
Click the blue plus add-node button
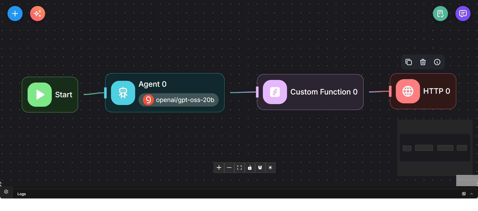[x=15, y=14]
